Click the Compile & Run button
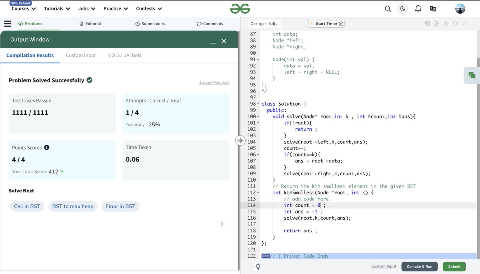Viewport: 480px width, 274px height. (420, 266)
